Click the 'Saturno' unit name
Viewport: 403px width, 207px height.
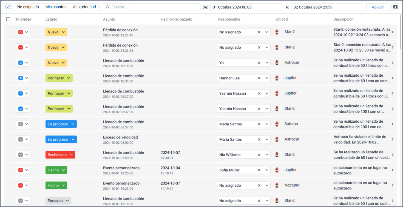291,124
